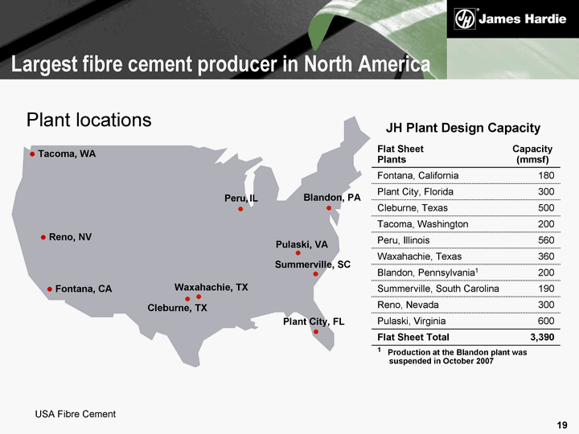The image size is (579, 434).
Task: Click the red dot below Plant City, FL
Action: (316, 331)
